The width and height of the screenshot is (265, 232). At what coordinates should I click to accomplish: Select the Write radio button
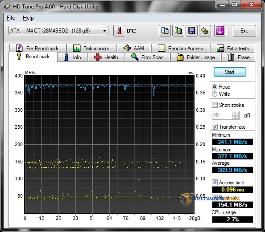[215, 94]
